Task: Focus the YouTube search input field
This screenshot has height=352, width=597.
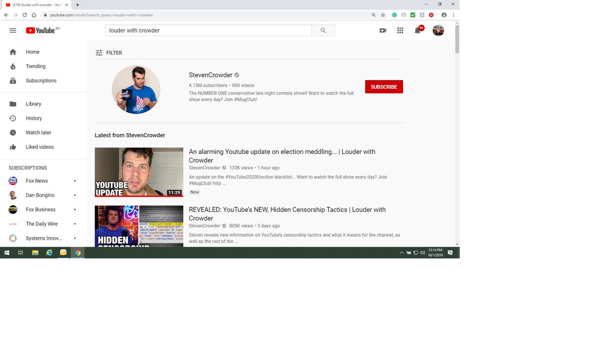Action: coord(208,30)
